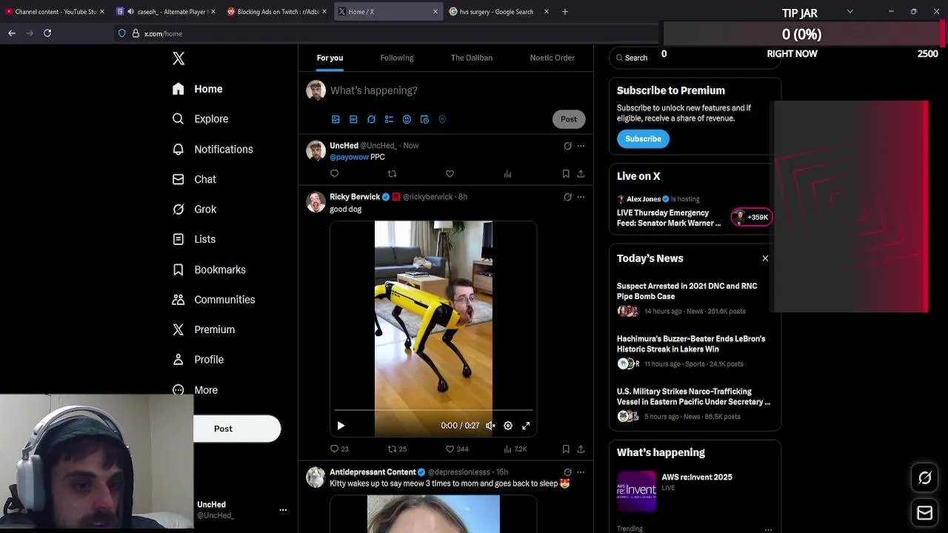948x533 pixels.
Task: Add media image to new post
Action: point(336,119)
